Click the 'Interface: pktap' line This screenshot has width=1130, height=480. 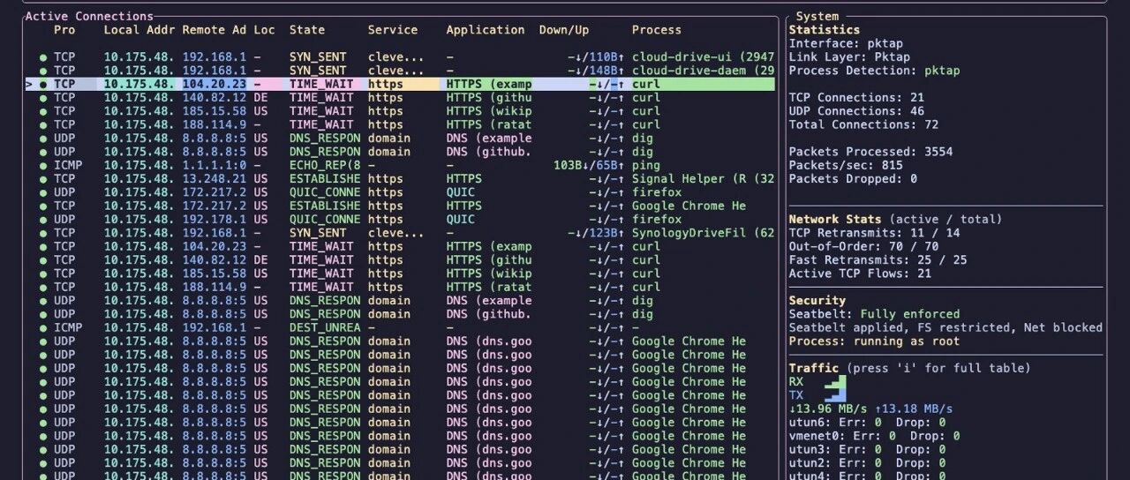pyautogui.click(x=846, y=43)
